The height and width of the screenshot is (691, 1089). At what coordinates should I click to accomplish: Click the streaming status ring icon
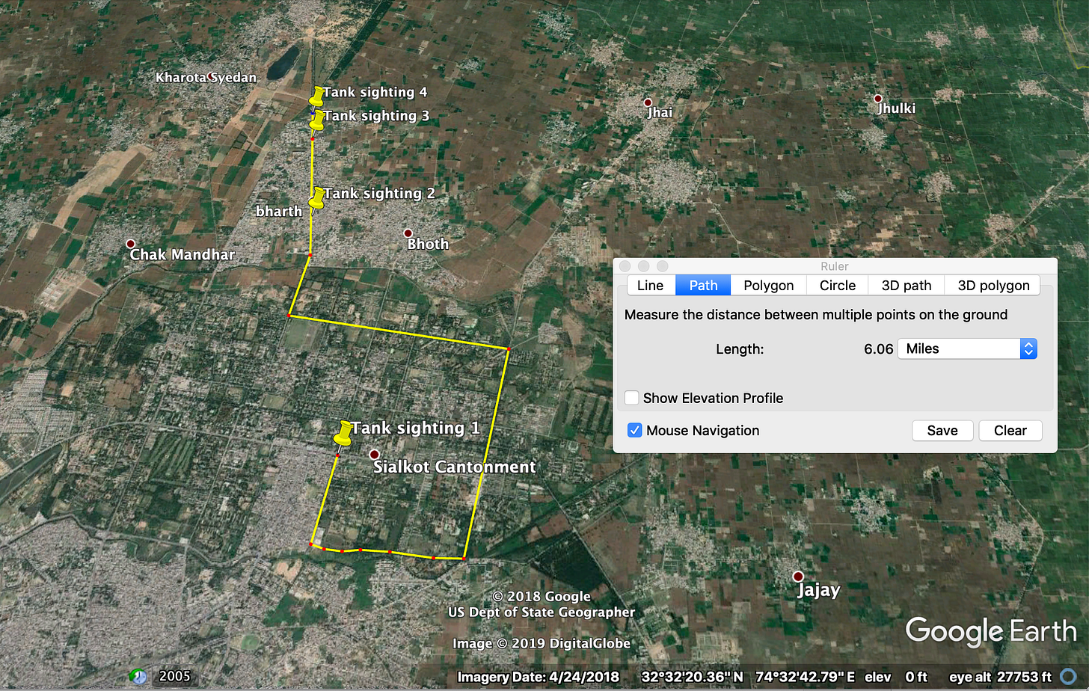pos(1069,677)
